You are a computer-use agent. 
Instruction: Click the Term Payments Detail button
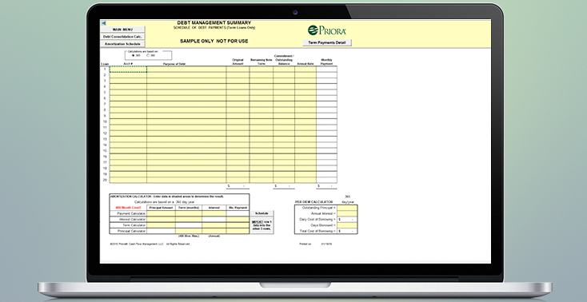point(327,42)
